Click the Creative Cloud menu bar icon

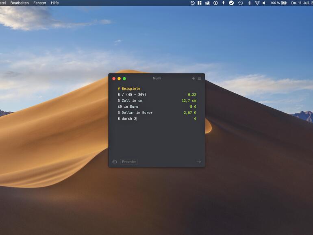click(207, 3)
